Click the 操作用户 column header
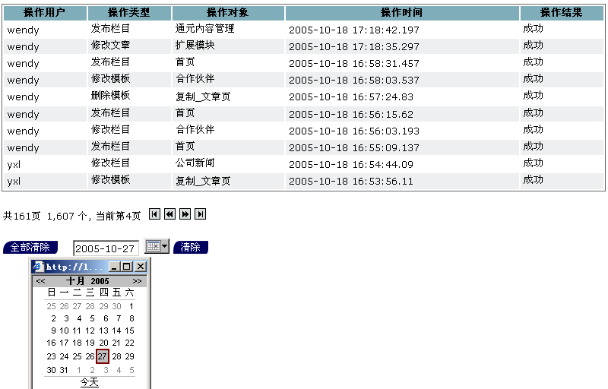The width and height of the screenshot is (608, 389). tap(45, 13)
